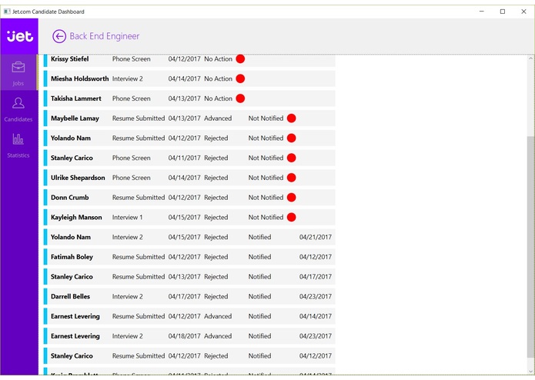Click No Action status for Takisha Lammert
535x380 pixels.
click(x=218, y=98)
